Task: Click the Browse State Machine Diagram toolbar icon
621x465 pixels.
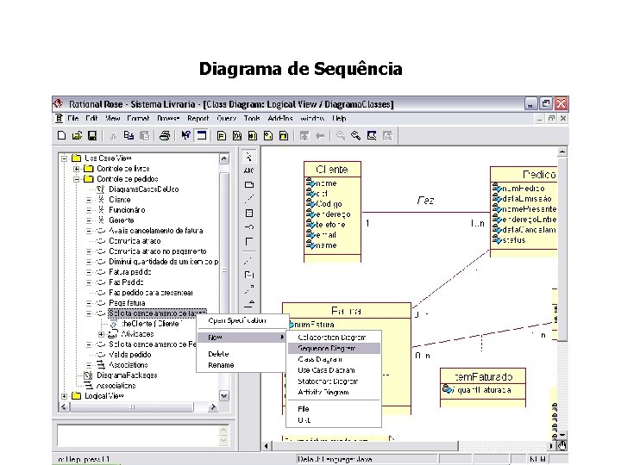Action: coord(268,136)
